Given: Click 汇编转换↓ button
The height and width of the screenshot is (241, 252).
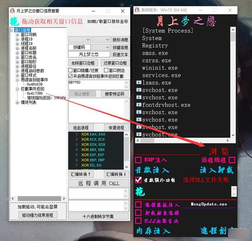Looking at the screenshot, I should 116,174.
